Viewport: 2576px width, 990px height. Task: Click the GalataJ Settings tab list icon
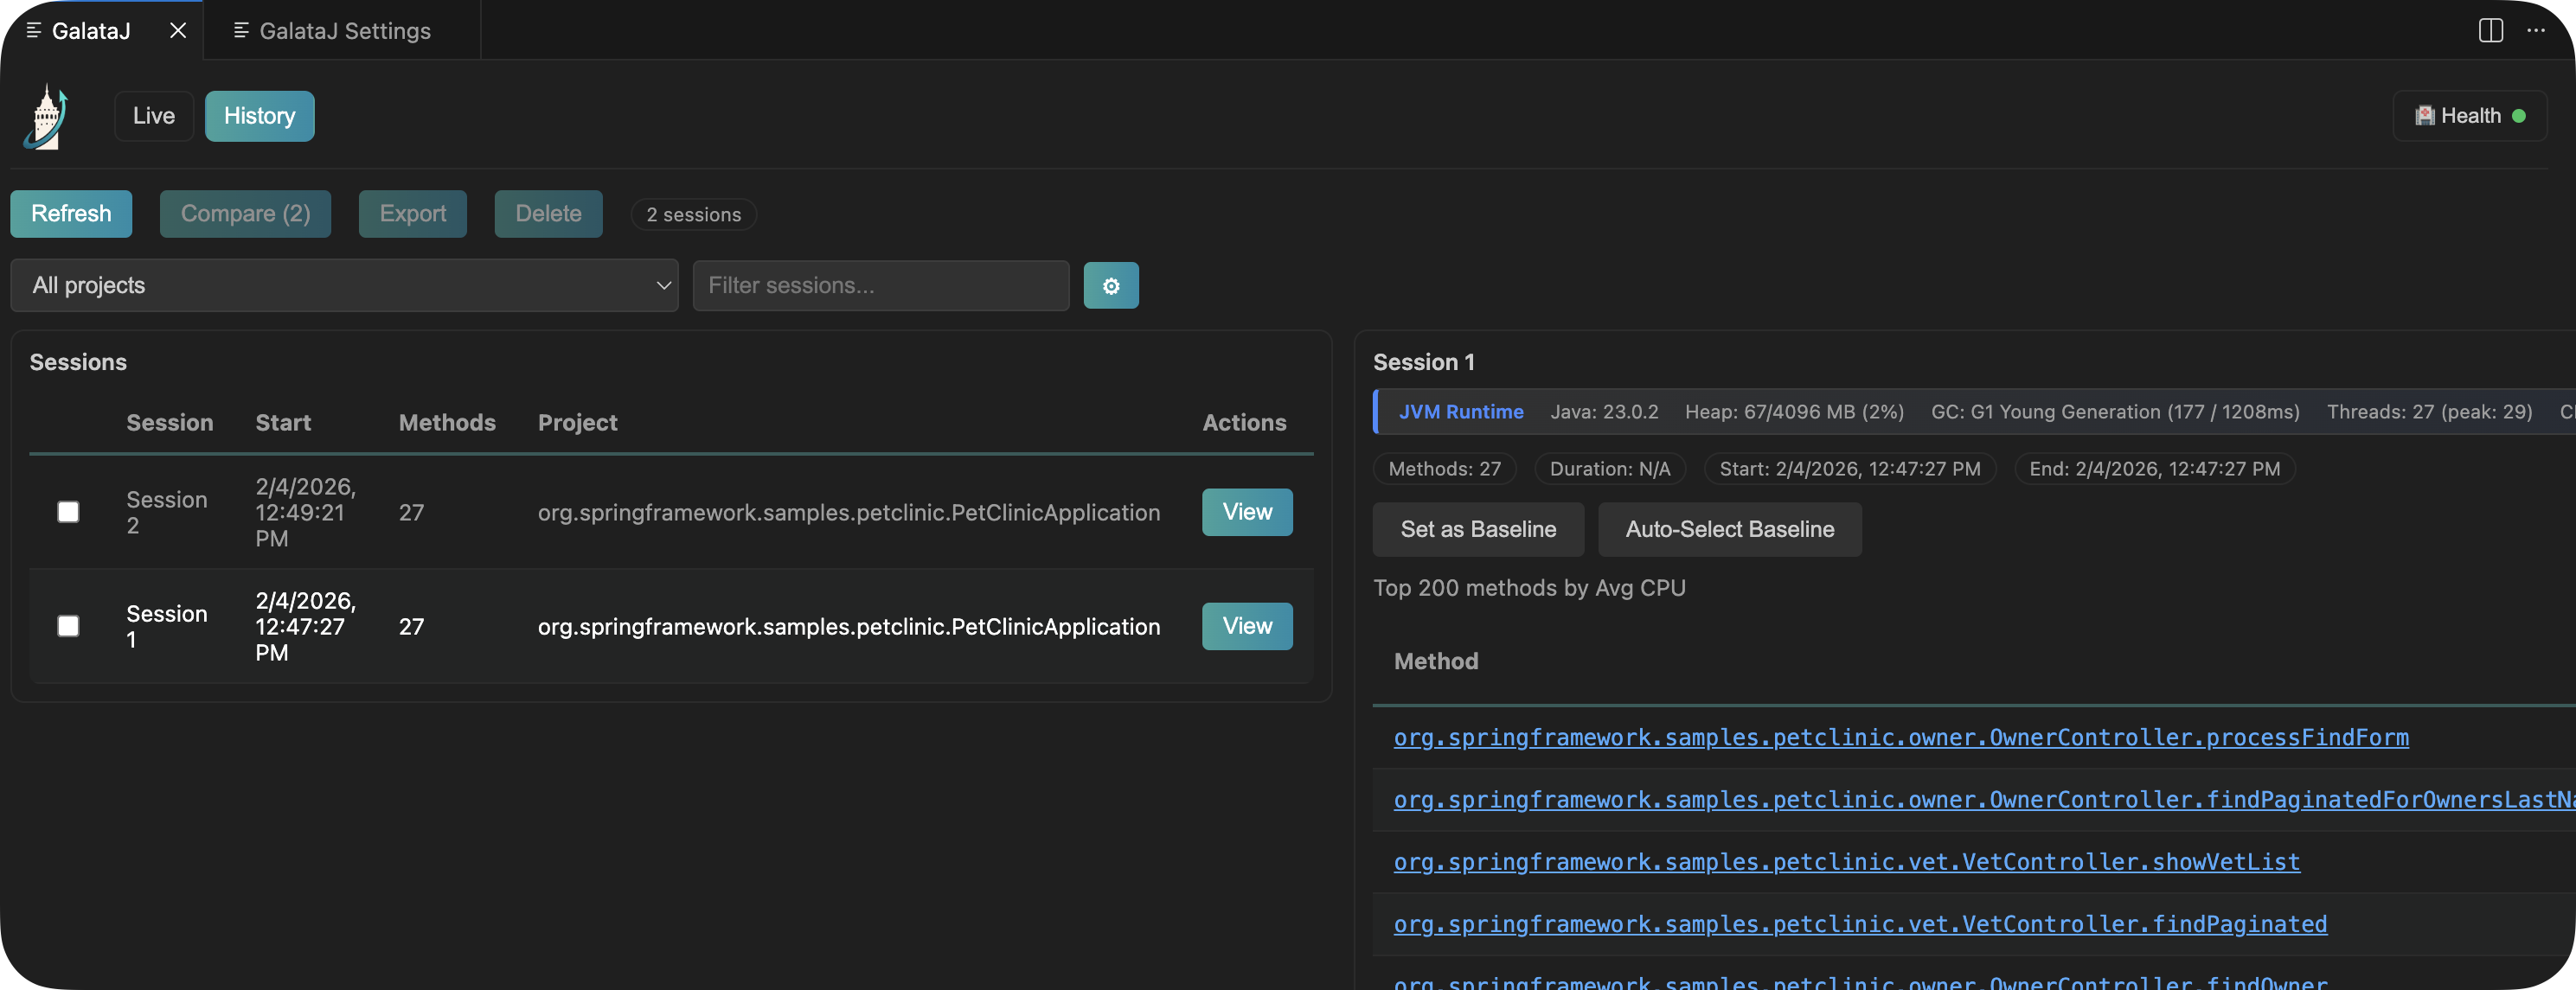(x=241, y=30)
